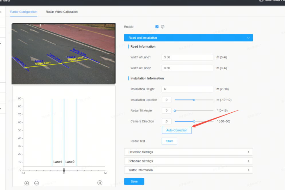Screen dimensions: 285x190
Task: Focus the Width of Lane2 input field
Action: pyautogui.click(x=187, y=68)
